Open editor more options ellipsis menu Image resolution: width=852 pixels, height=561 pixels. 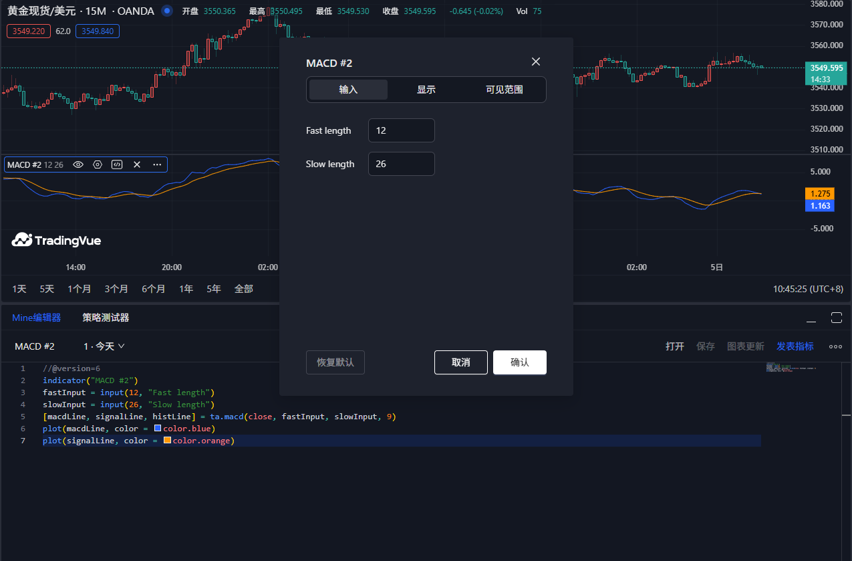835,346
